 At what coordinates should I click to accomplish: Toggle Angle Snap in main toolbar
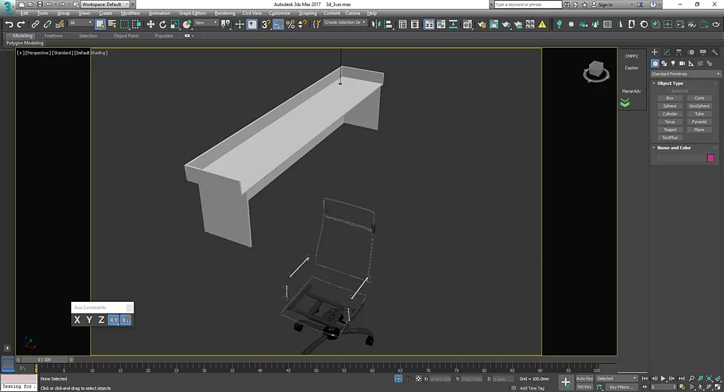[278, 25]
